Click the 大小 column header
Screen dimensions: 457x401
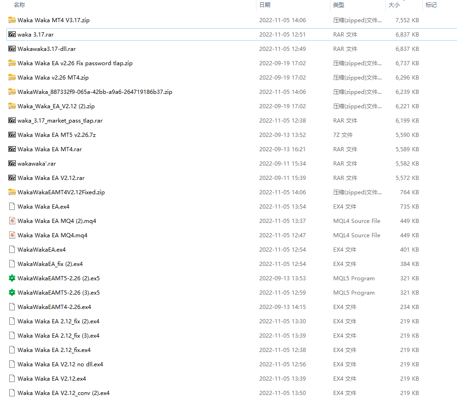pyautogui.click(x=394, y=5)
